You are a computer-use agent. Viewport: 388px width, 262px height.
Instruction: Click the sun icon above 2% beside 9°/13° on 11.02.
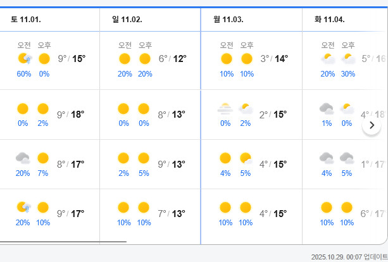(x=123, y=158)
